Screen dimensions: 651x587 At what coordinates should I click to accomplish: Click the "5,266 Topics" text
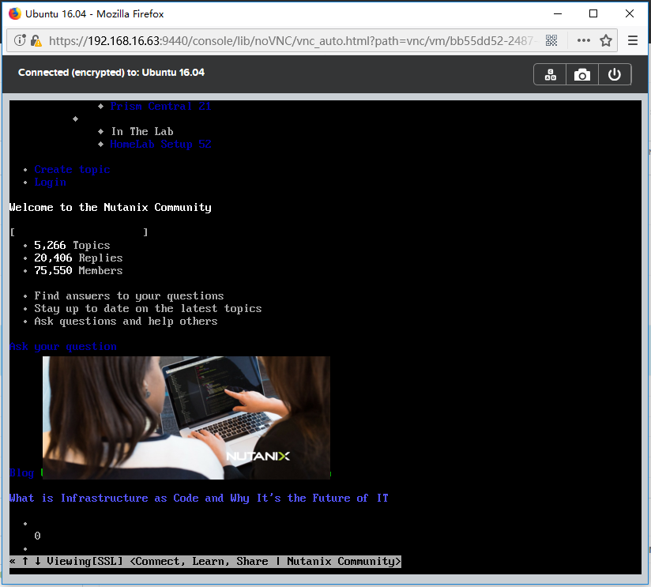coord(72,246)
